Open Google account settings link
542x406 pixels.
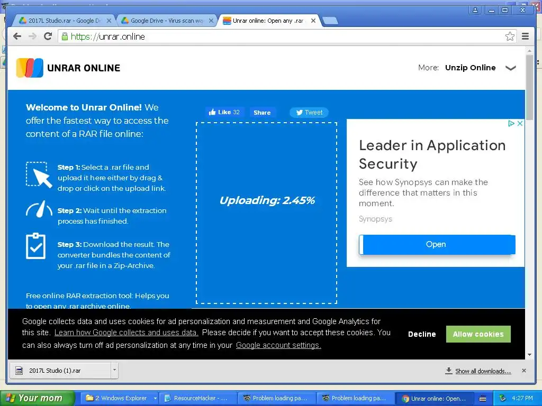pos(278,345)
